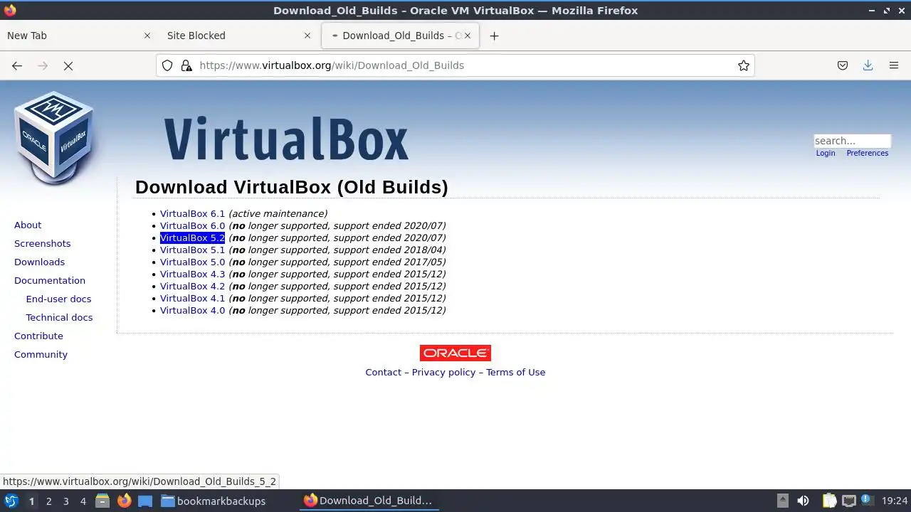Select the Download_Old_Builds browser tab
The height and width of the screenshot is (512, 911).
pyautogui.click(x=400, y=36)
